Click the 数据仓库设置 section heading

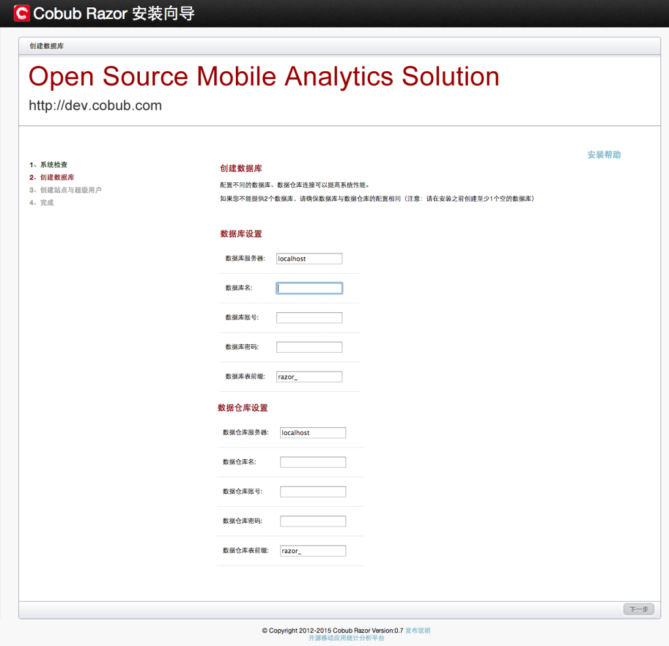(x=243, y=408)
